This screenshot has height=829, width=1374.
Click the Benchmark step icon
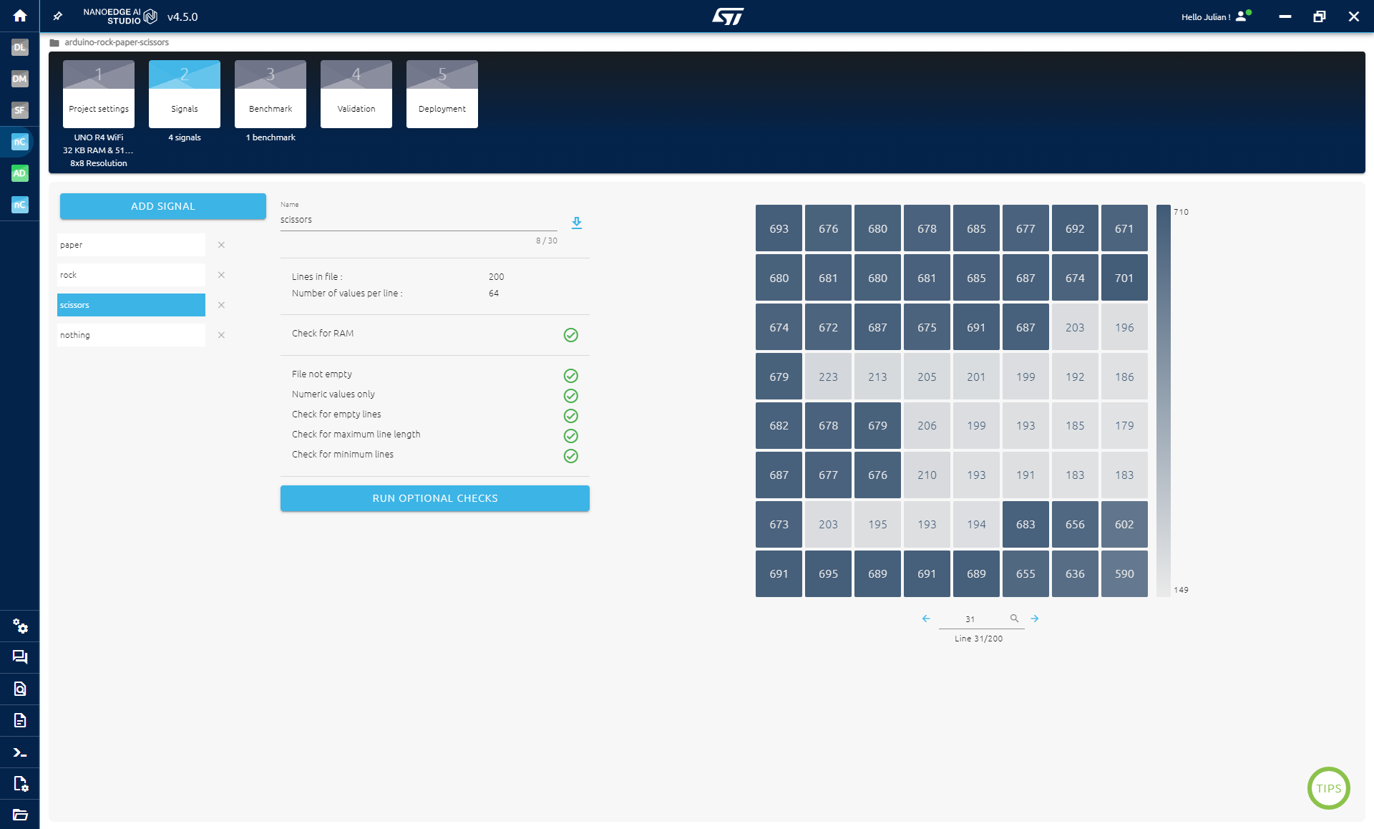(270, 92)
